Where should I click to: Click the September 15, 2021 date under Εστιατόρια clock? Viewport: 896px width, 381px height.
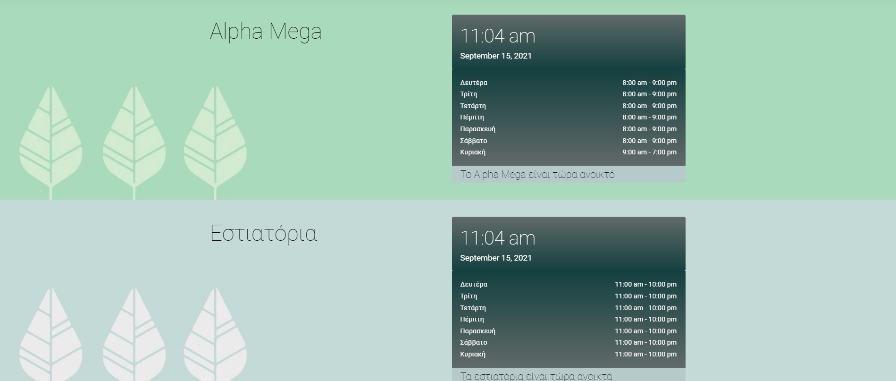[496, 258]
